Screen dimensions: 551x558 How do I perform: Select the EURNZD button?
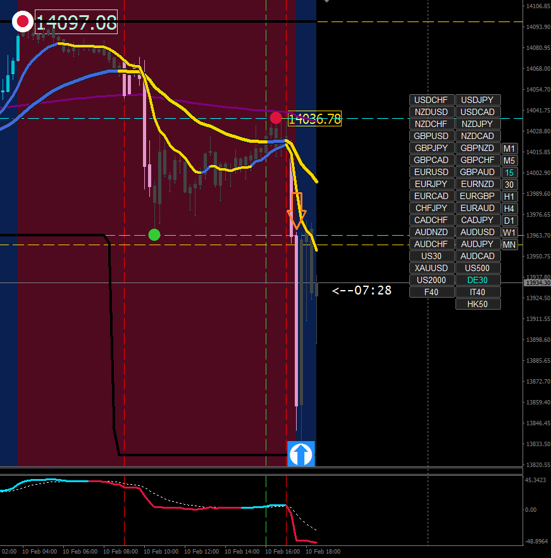[x=478, y=184]
